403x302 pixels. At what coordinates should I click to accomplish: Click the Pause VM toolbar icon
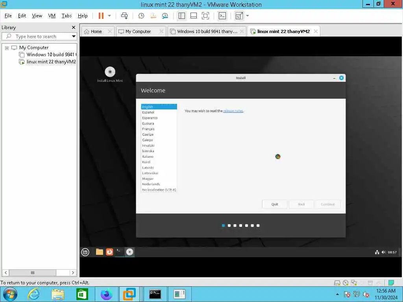pos(101,16)
